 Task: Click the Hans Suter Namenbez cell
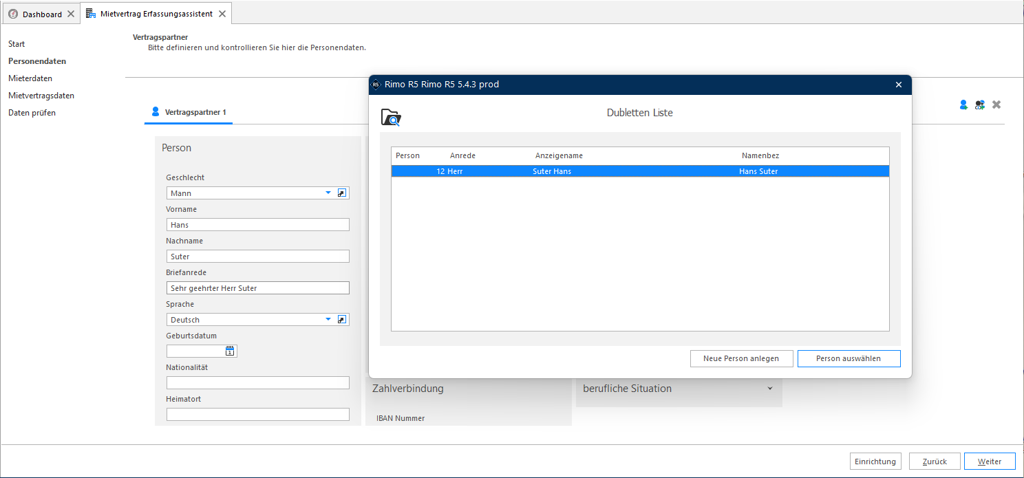[758, 171]
